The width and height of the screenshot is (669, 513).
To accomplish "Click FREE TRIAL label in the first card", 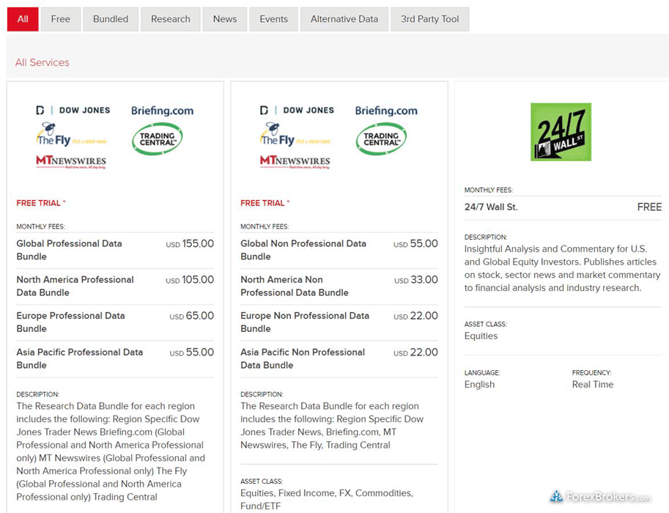I will tap(41, 203).
